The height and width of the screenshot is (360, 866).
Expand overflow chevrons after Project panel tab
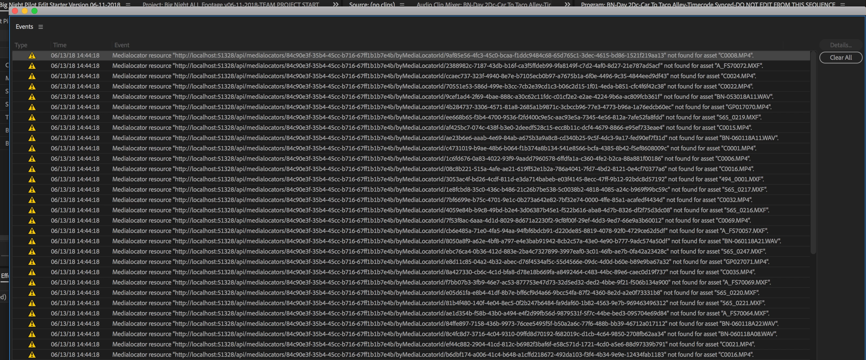pos(336,4)
